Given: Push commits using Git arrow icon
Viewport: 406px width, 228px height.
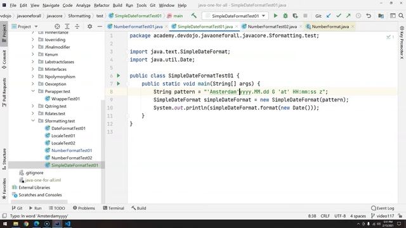Looking at the screenshot, I should [x=348, y=16].
